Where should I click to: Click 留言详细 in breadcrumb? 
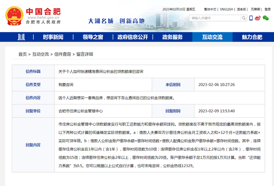[x=85, y=55]
